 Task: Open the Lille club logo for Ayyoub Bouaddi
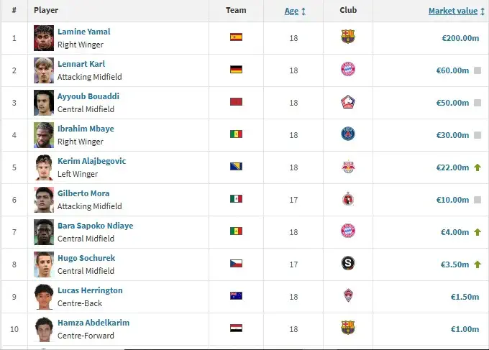click(x=348, y=102)
